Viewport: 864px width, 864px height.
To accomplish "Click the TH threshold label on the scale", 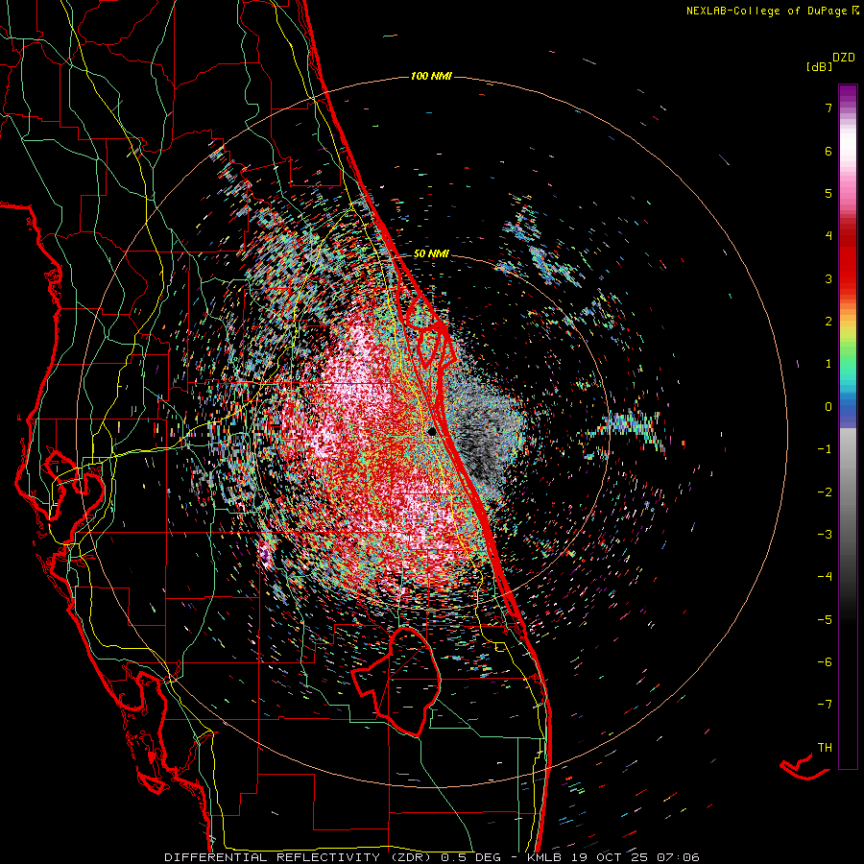I will coord(825,747).
